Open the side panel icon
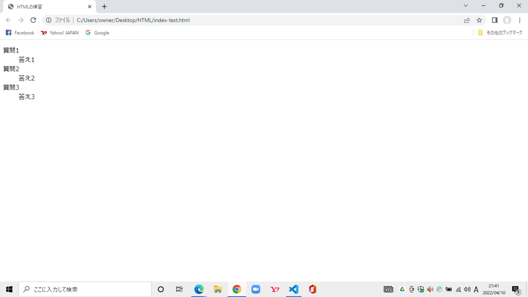This screenshot has width=528, height=297. tap(494, 20)
